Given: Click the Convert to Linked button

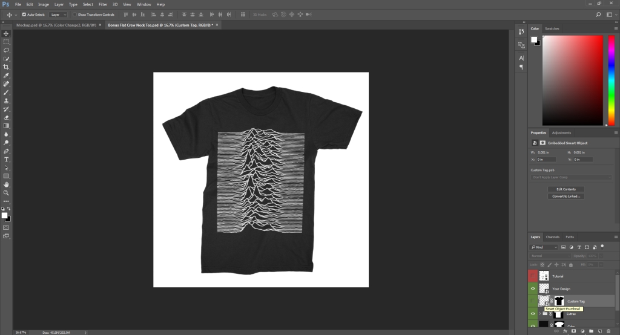Looking at the screenshot, I should coord(566,197).
